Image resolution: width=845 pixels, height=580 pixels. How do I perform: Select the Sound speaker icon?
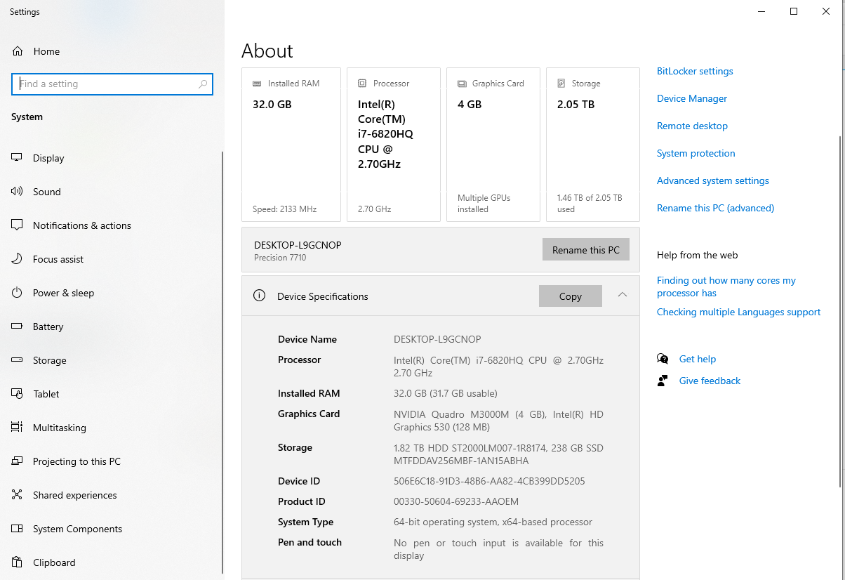click(x=18, y=192)
